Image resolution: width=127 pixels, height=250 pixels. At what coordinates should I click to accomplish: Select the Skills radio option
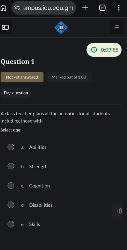point(11,224)
